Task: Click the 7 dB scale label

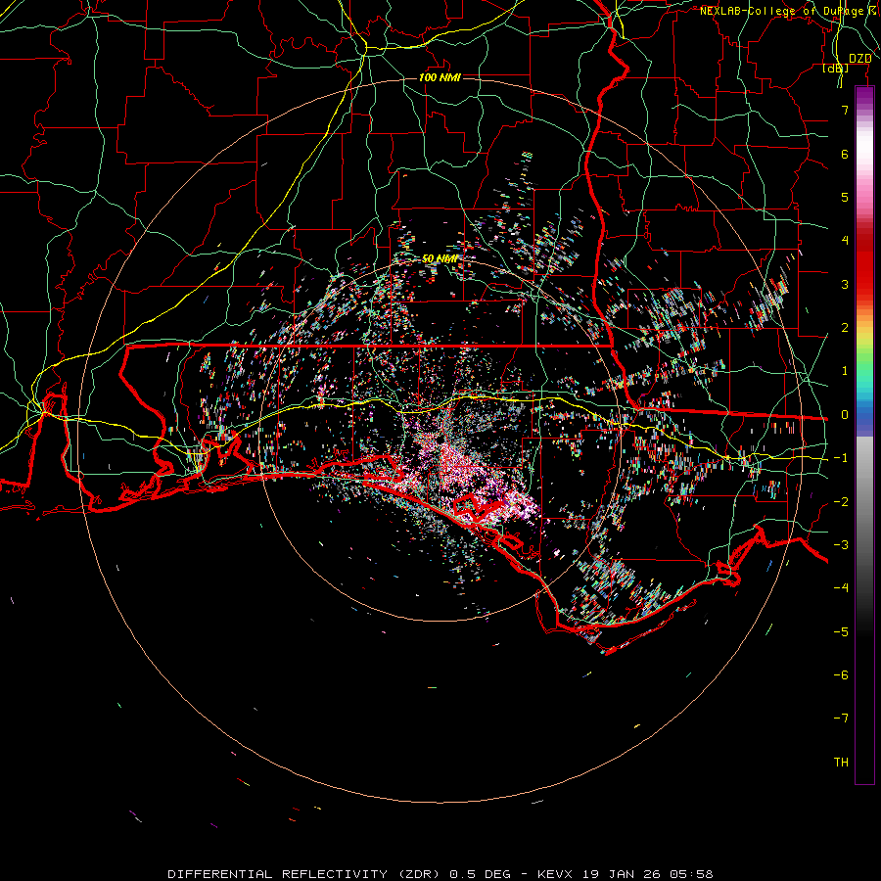Action: pyautogui.click(x=845, y=110)
